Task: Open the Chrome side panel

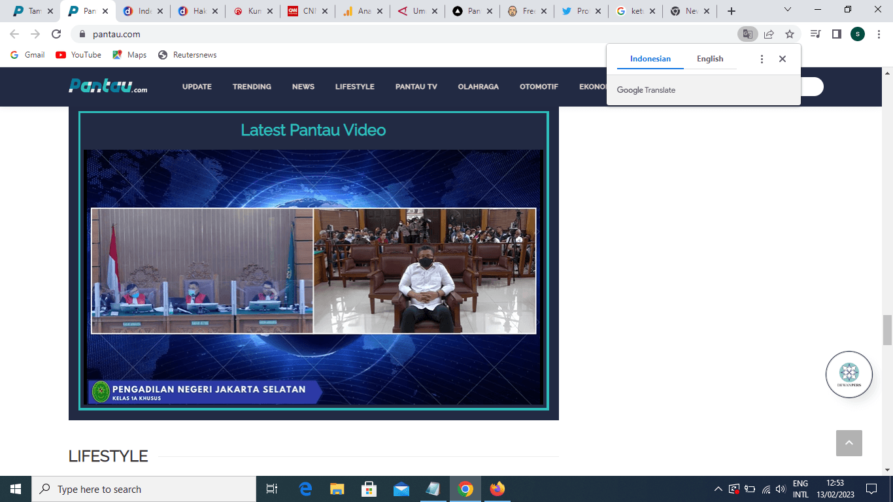Action: (x=836, y=34)
